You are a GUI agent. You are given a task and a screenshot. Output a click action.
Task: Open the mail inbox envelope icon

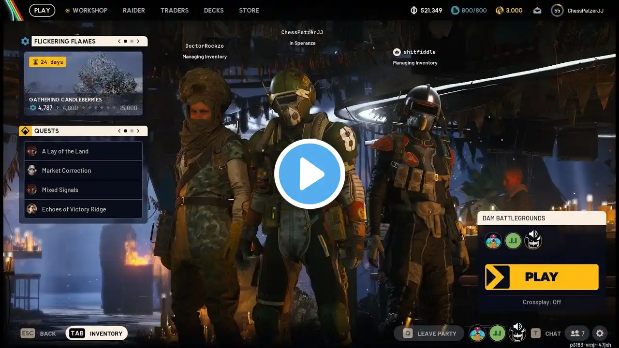coord(537,11)
